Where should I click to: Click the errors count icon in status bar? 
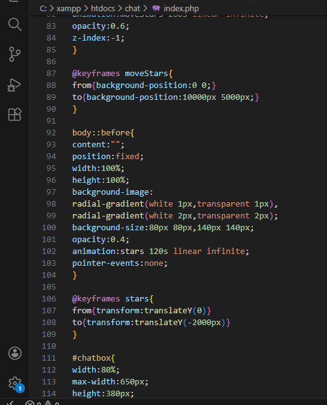point(30,403)
